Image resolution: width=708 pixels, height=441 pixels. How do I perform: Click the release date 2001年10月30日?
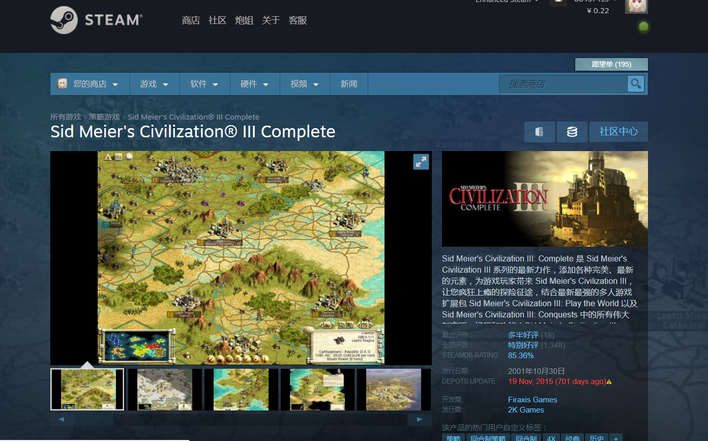pyautogui.click(x=536, y=371)
